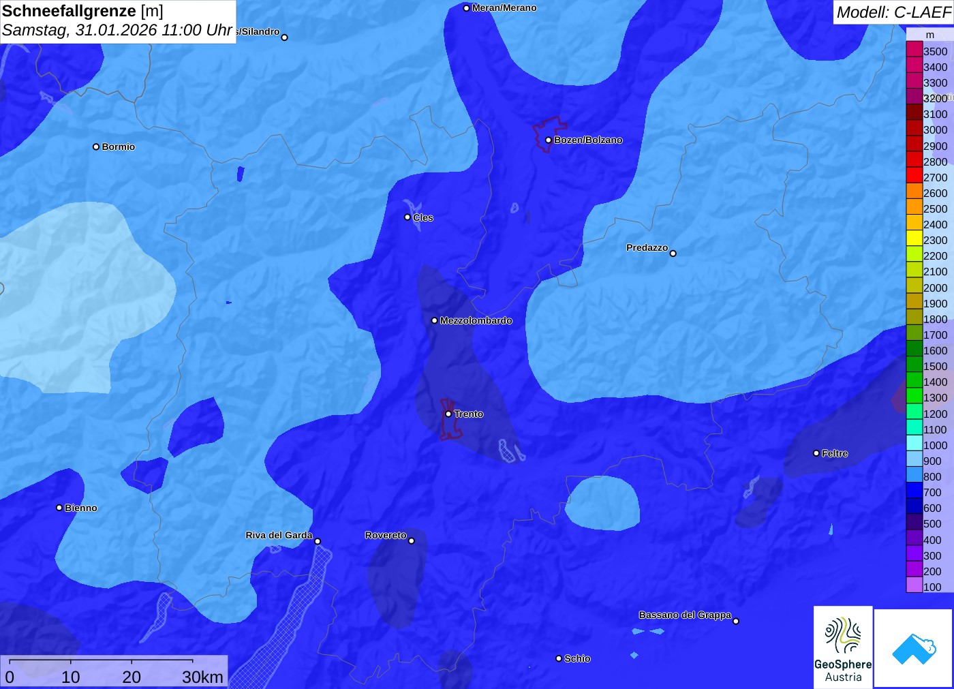This screenshot has width=954, height=689.
Task: Click the Predazzo label text
Action: point(647,247)
